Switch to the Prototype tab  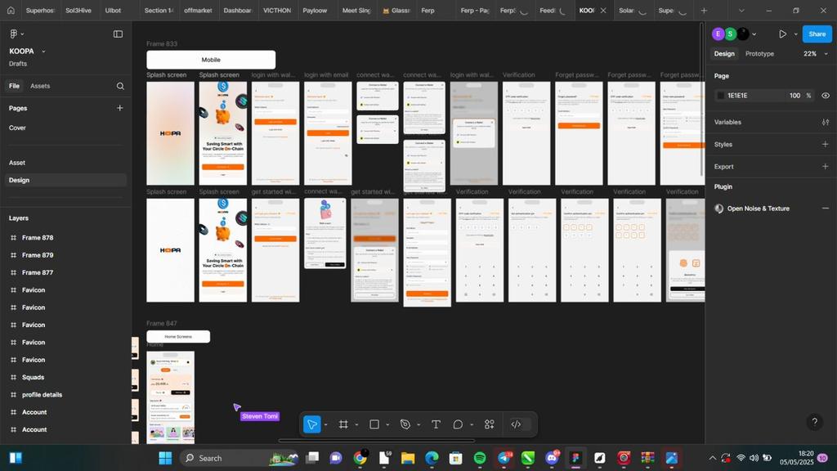(x=759, y=53)
